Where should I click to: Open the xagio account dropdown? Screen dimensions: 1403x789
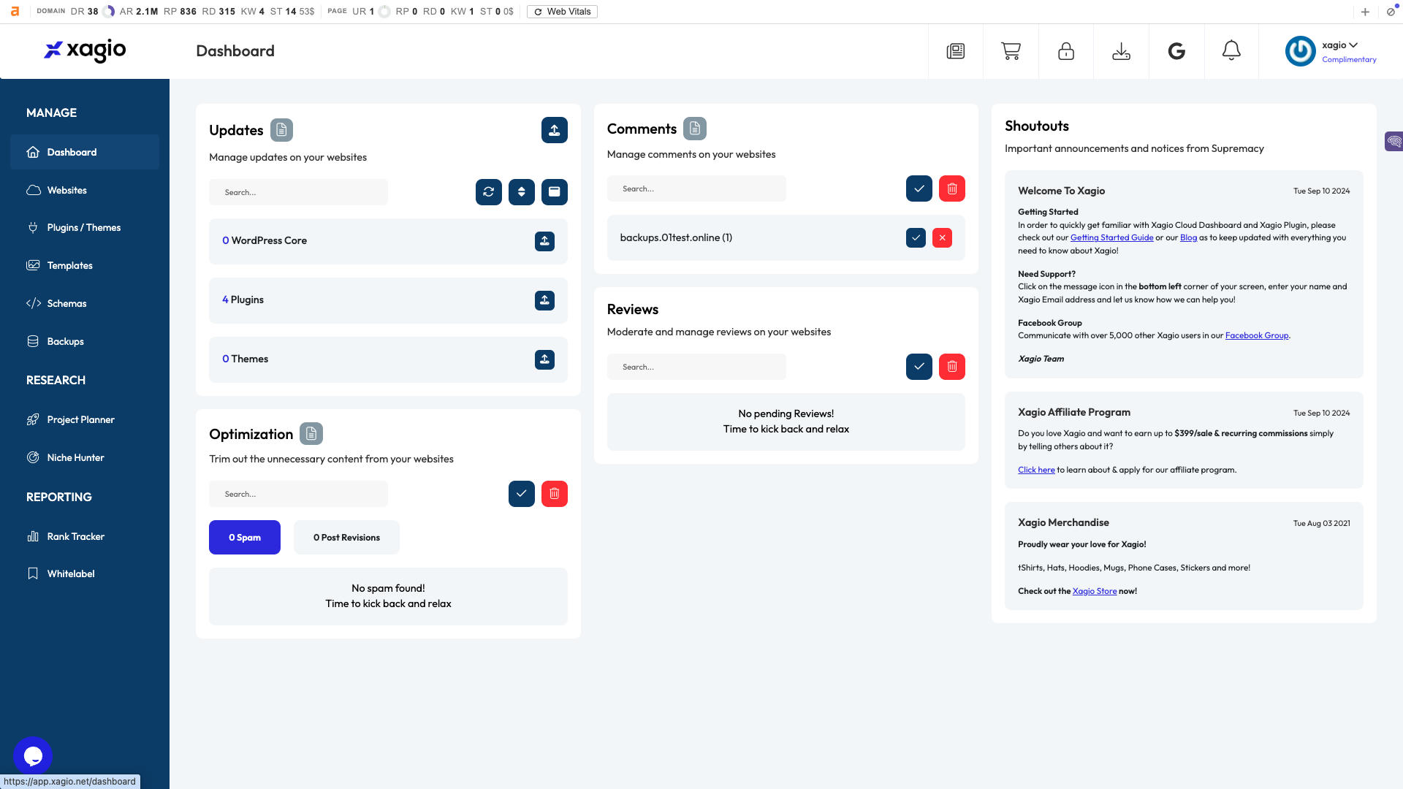1339,45
